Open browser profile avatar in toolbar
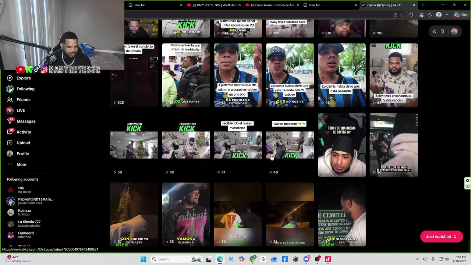 tap(439, 15)
